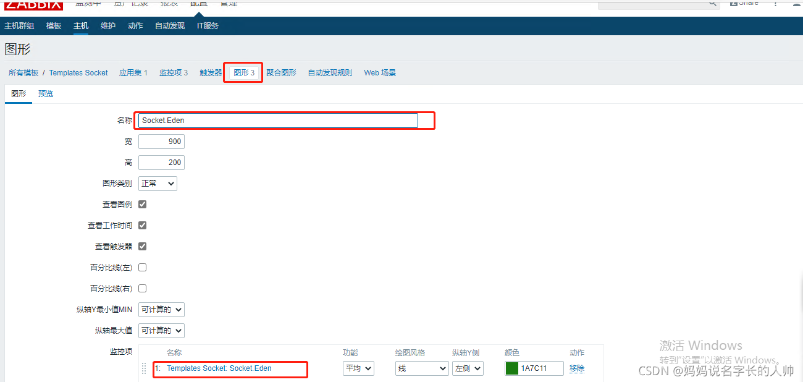The height and width of the screenshot is (382, 803).
Task: Open 监控项 3 link
Action: (174, 73)
